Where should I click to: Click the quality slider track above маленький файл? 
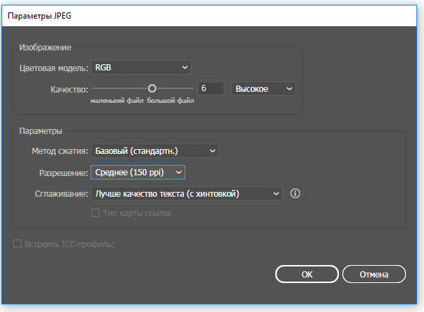tap(119, 88)
